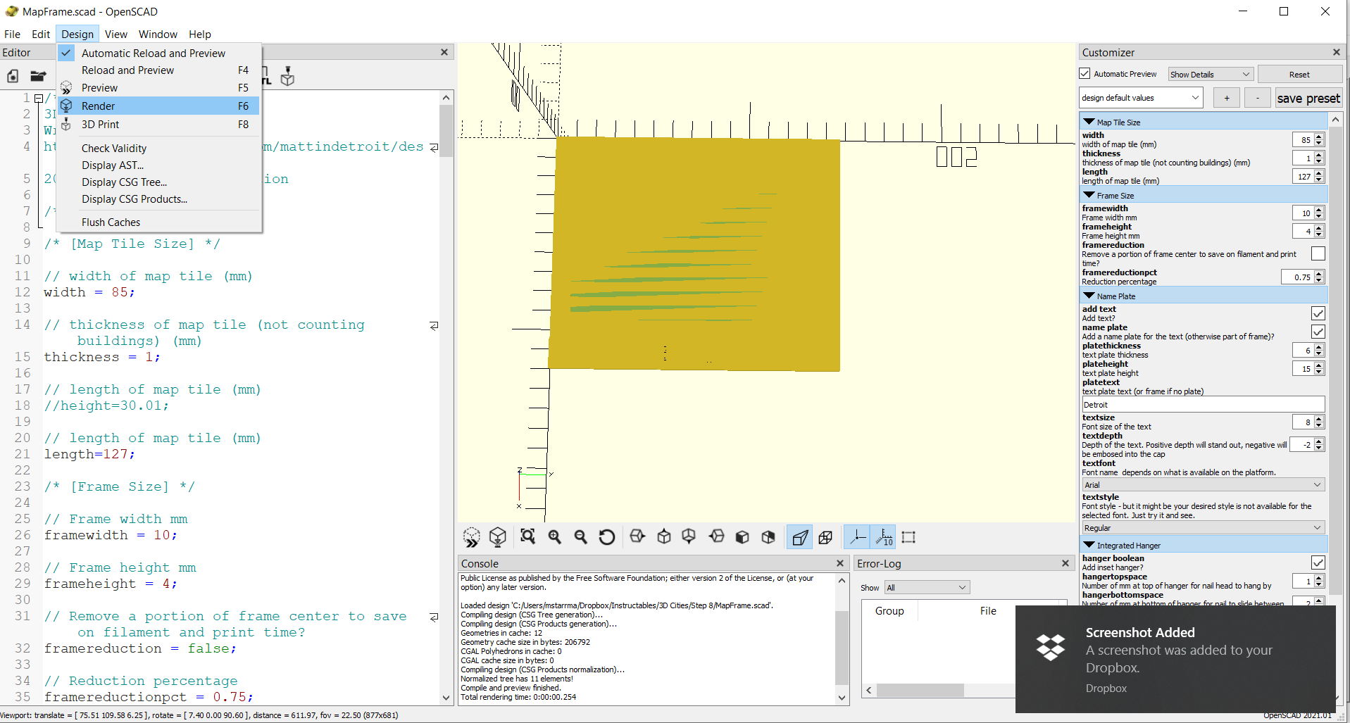
Task: Collapse the Map Tile Size section
Action: pos(1089,122)
